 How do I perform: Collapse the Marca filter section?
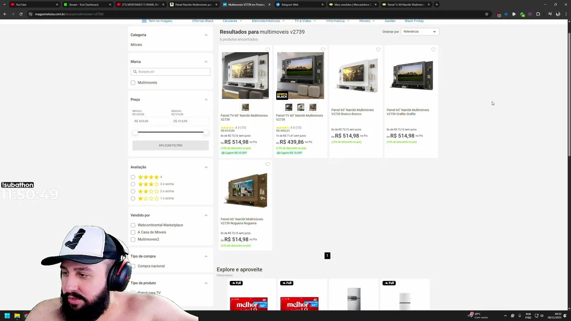tap(206, 62)
